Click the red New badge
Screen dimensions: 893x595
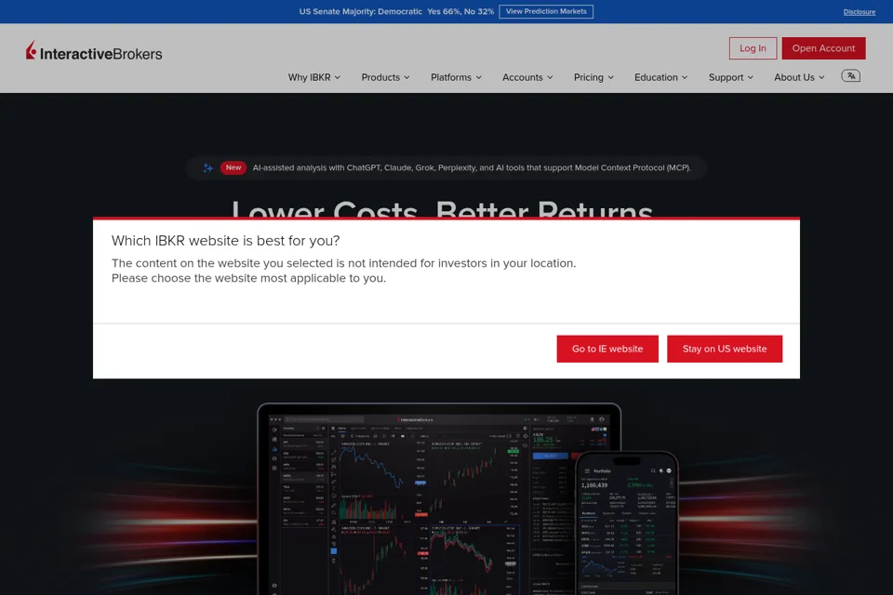tap(233, 168)
